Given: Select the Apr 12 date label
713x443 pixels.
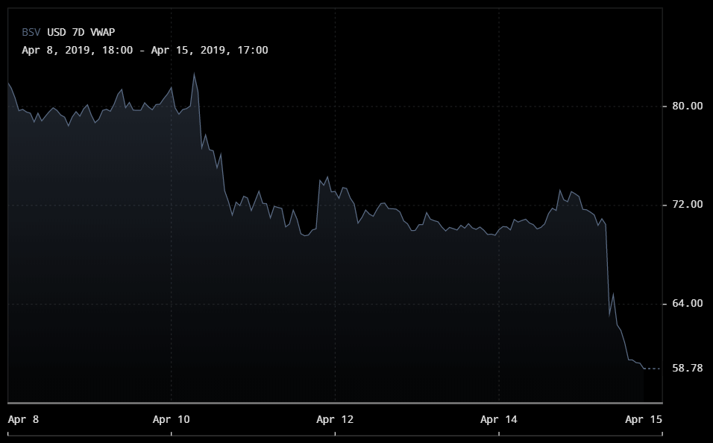Looking at the screenshot, I should pyautogui.click(x=335, y=420).
